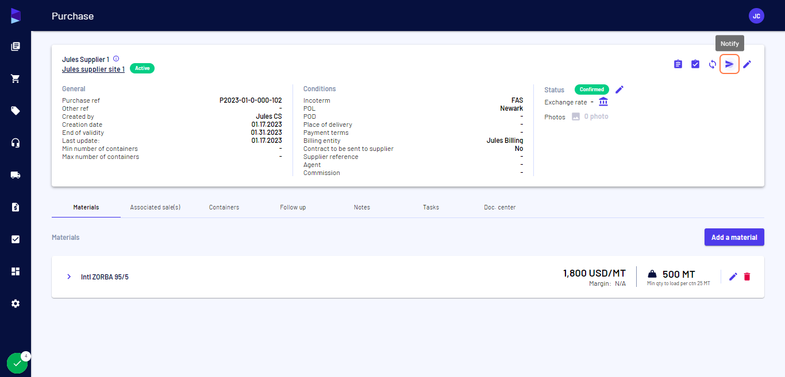Switch to the Notes tab
This screenshot has height=377, width=785.
tap(362, 207)
